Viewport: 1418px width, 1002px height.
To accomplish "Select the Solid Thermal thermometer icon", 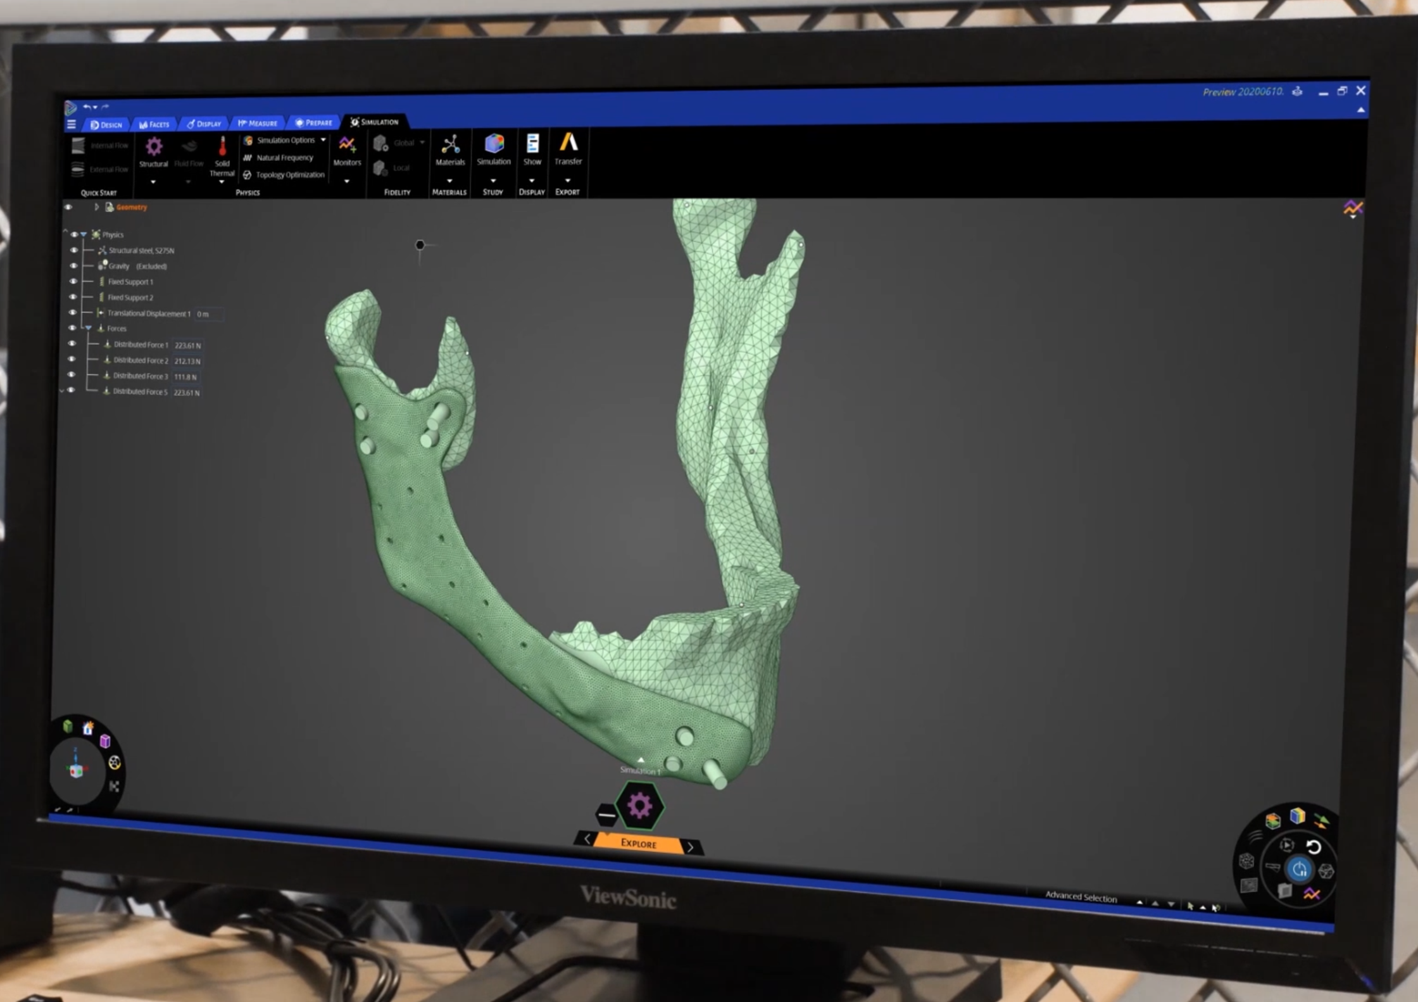I will point(222,146).
